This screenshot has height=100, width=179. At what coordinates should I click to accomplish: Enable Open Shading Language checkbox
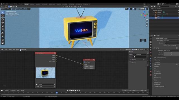[x=164, y=45]
